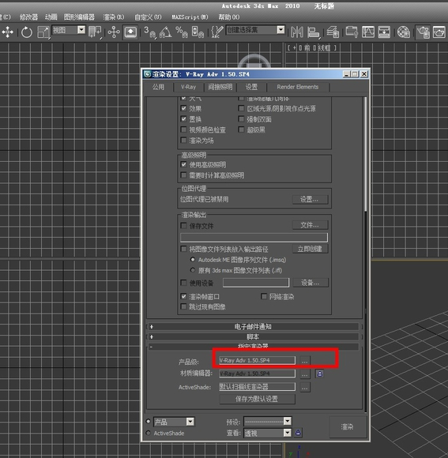Viewport: 448px width, 458px height.
Task: Switch to the V-Ray tab
Action: click(188, 87)
